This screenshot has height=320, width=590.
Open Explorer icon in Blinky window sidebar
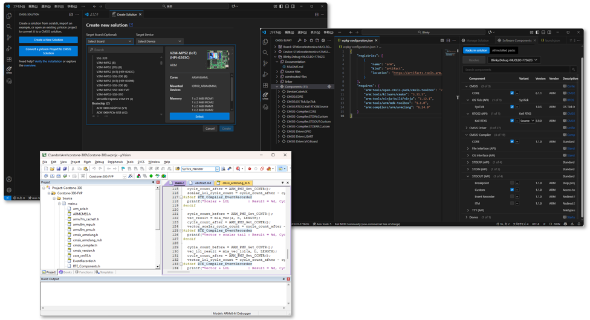click(265, 42)
